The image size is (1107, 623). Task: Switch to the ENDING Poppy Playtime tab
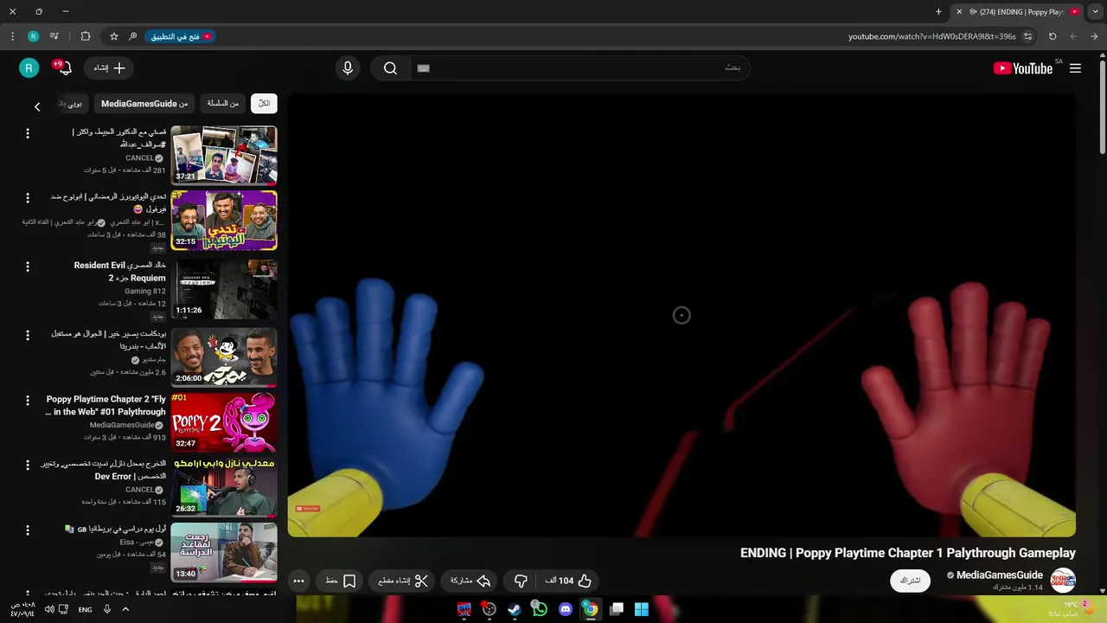pyautogui.click(x=1019, y=12)
